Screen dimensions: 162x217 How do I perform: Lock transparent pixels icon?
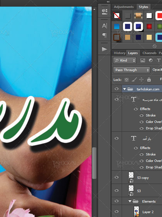point(127,79)
